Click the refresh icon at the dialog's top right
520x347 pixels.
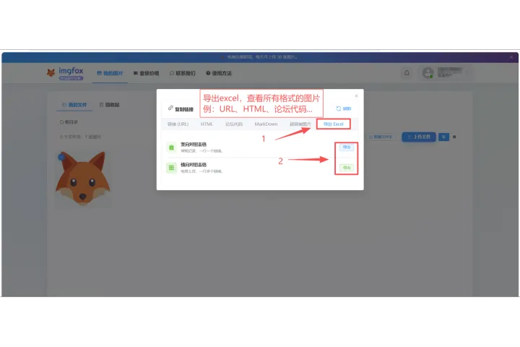coord(339,108)
